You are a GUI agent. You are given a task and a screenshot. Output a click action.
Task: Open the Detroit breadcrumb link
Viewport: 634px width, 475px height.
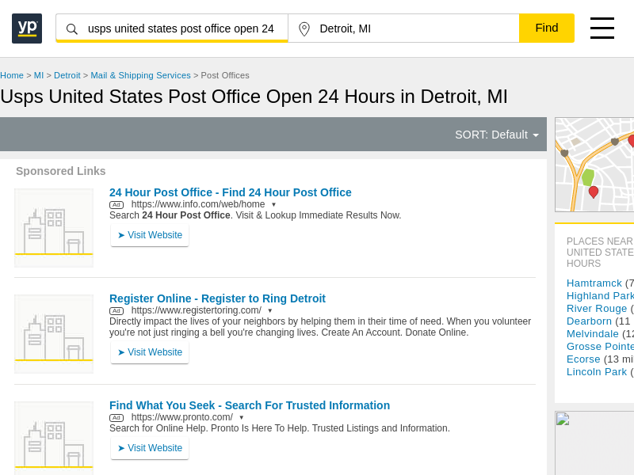[67, 75]
